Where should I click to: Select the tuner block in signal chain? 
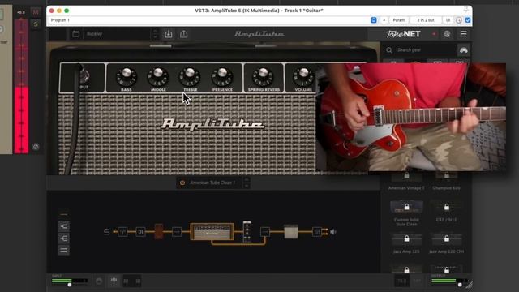click(x=122, y=232)
